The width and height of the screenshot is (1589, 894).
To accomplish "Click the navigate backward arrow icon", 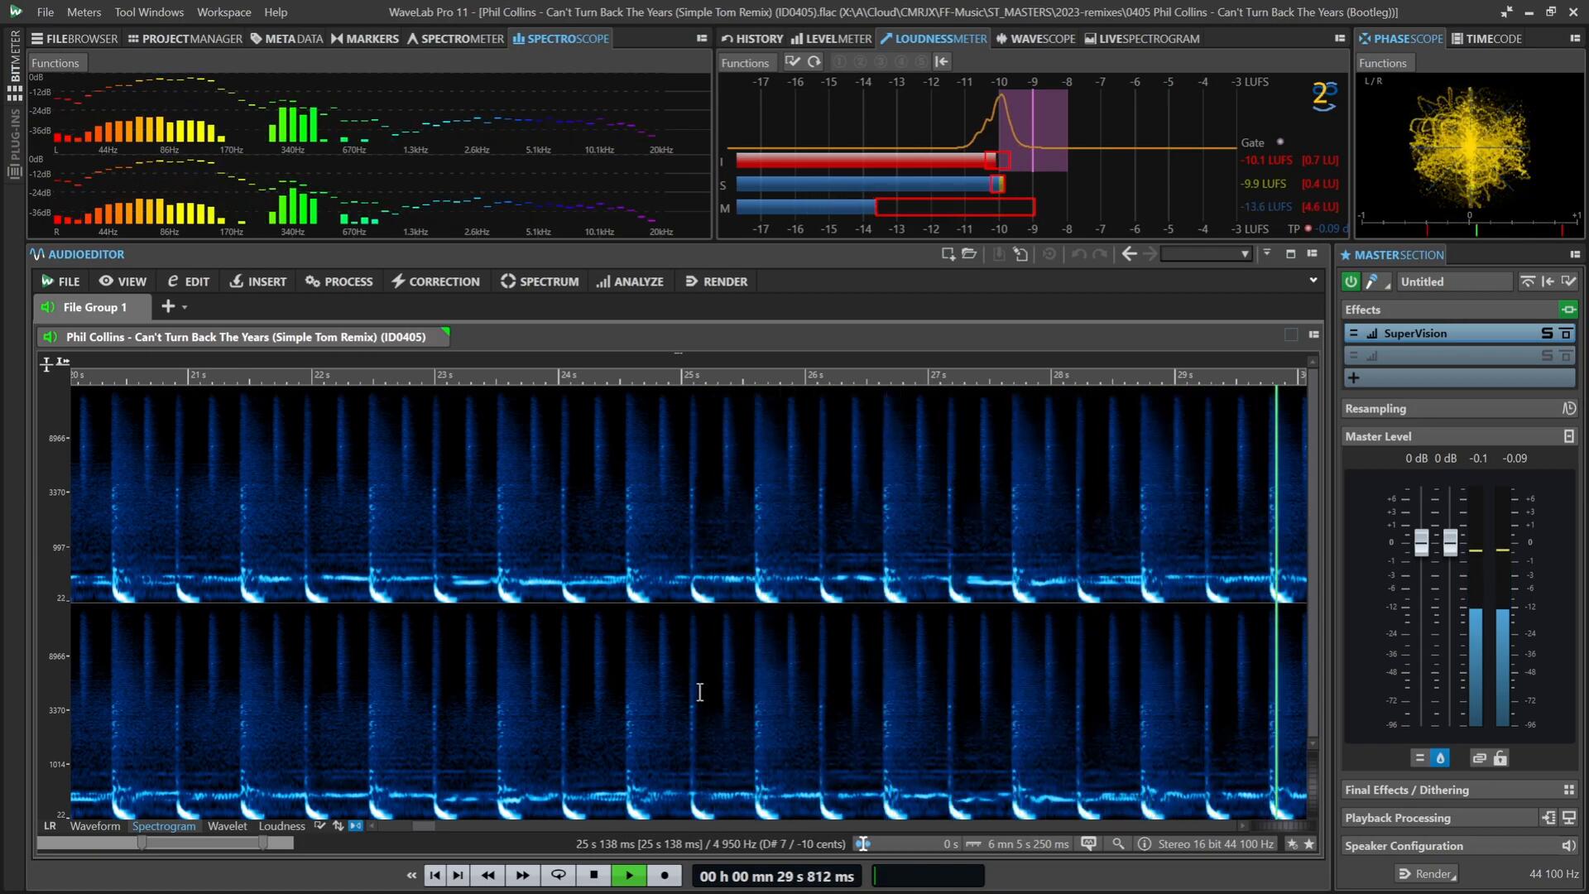I will click(1129, 254).
